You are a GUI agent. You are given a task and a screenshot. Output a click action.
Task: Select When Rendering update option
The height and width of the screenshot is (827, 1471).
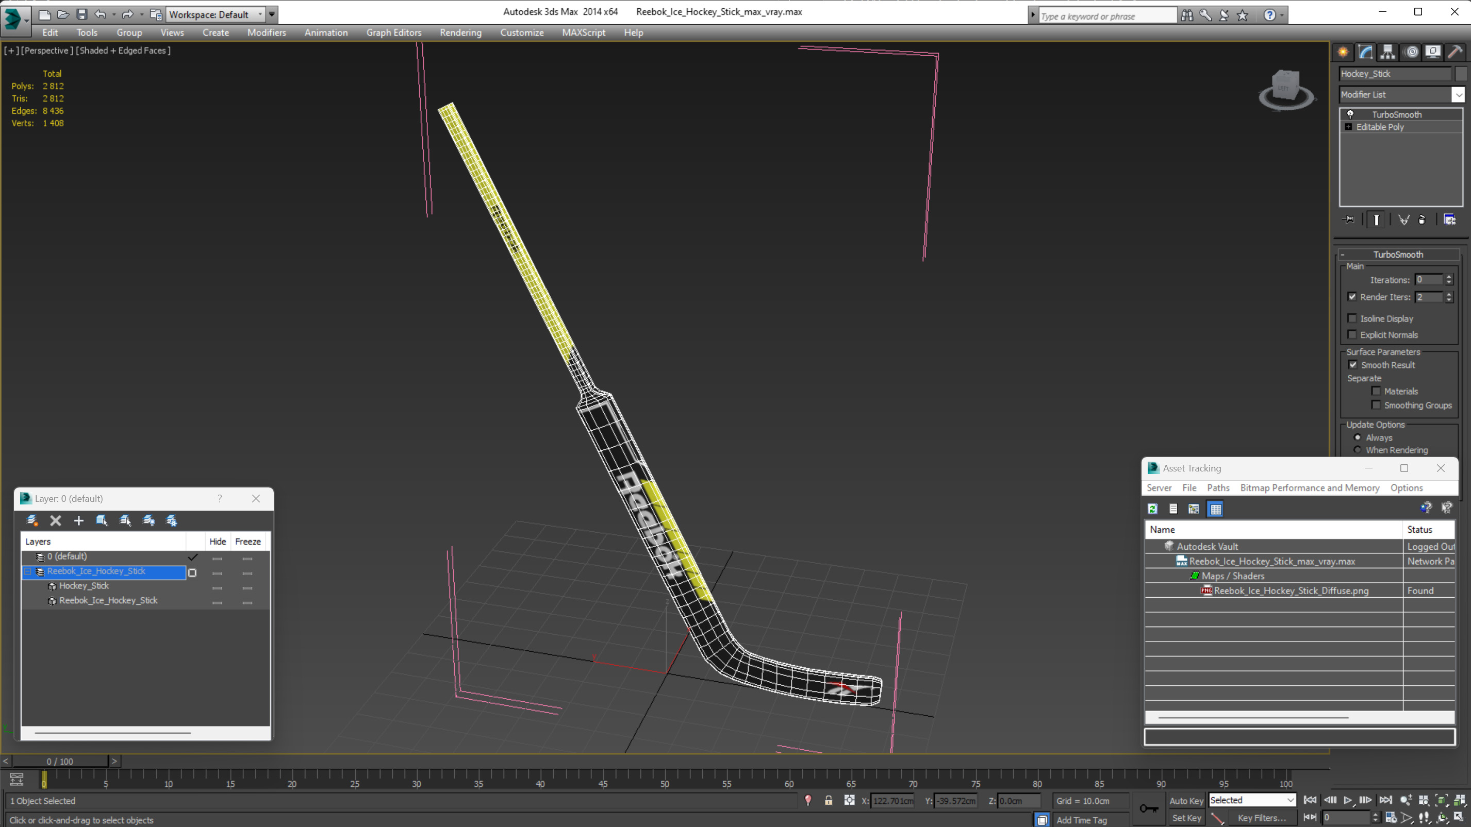pyautogui.click(x=1358, y=450)
